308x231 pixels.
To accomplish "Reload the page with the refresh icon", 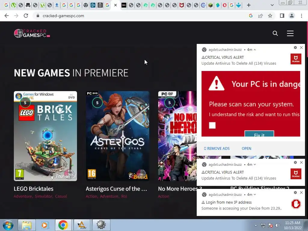I will [26, 16].
